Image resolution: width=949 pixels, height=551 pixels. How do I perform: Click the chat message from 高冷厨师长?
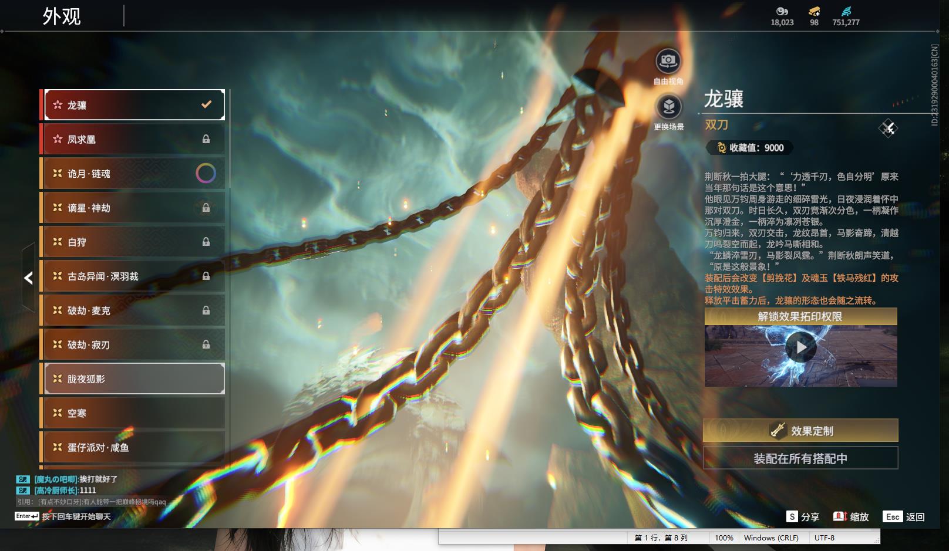pyautogui.click(x=65, y=491)
